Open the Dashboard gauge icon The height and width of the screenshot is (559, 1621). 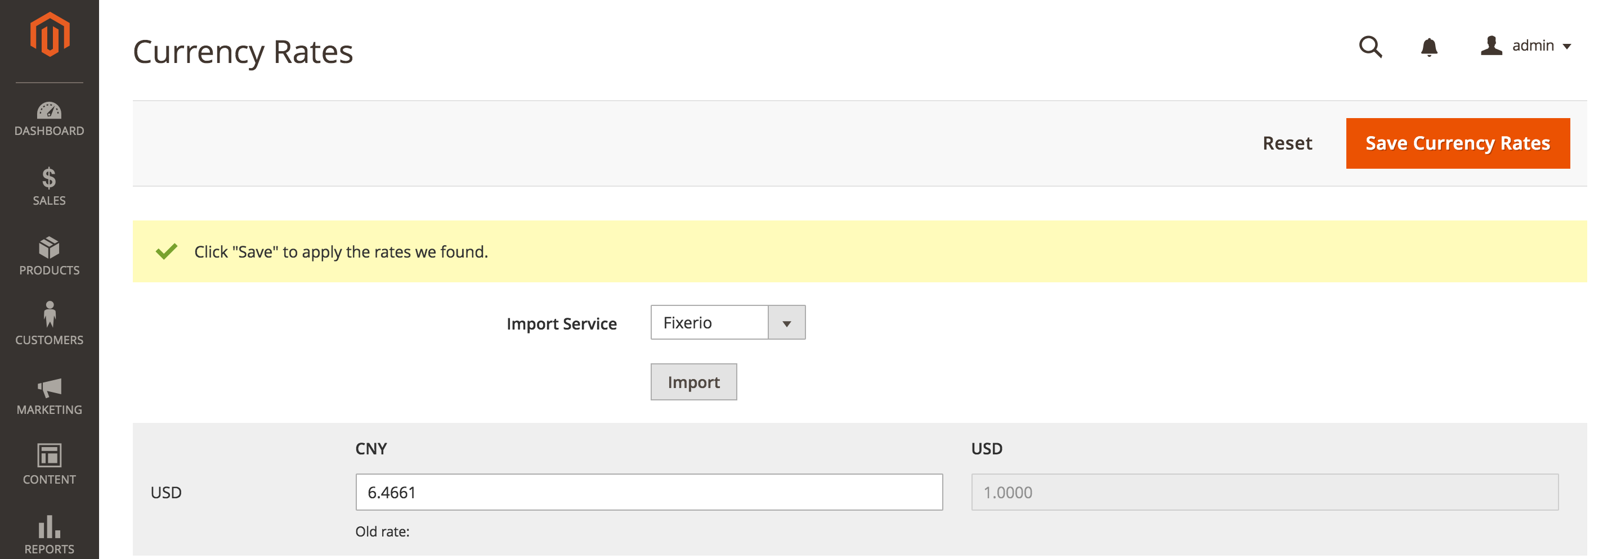click(x=49, y=111)
